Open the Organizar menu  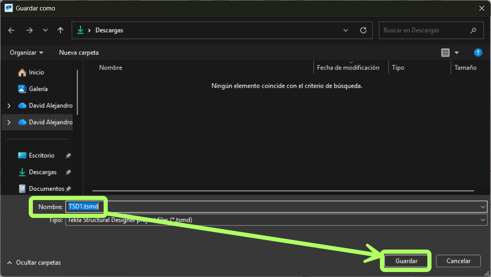click(26, 52)
